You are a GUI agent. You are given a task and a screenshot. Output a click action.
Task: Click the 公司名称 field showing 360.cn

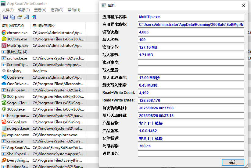click(x=191, y=146)
